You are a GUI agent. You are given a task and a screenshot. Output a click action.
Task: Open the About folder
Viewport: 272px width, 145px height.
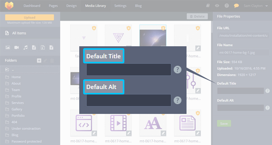16,84
